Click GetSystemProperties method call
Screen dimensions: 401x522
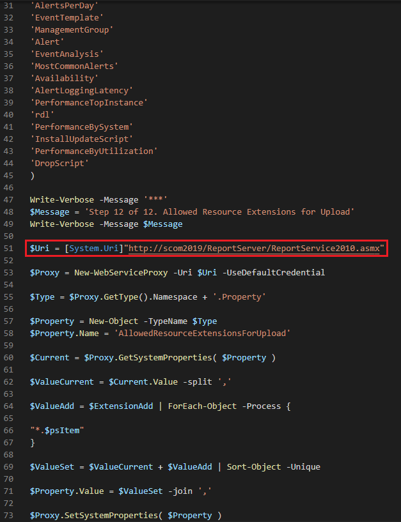(166, 358)
